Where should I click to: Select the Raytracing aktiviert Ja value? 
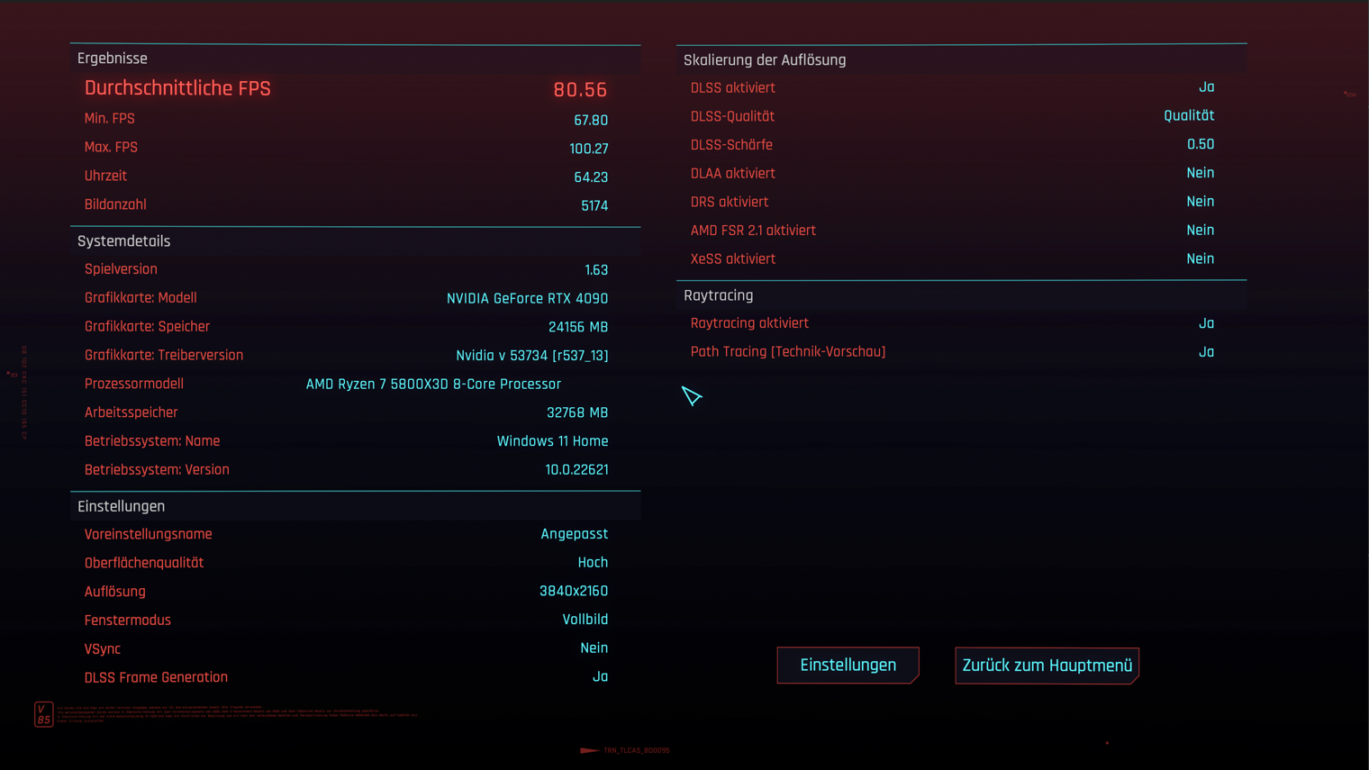click(x=1207, y=323)
